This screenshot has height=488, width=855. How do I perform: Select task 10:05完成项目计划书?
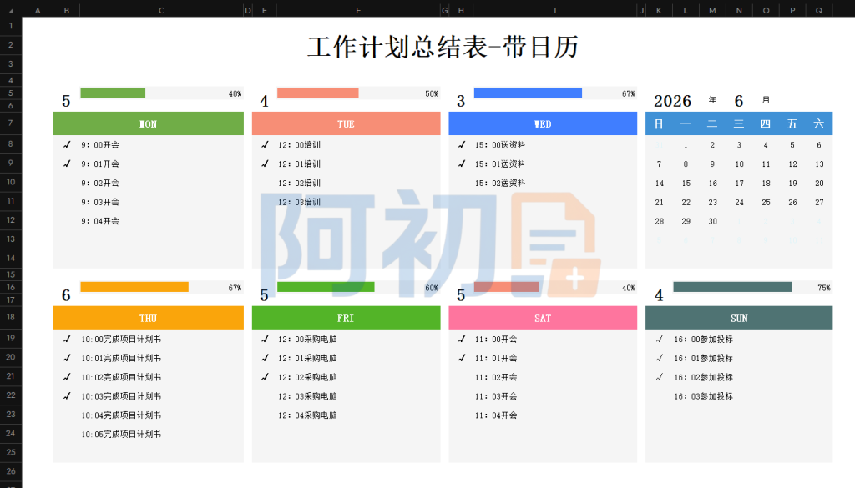[121, 435]
